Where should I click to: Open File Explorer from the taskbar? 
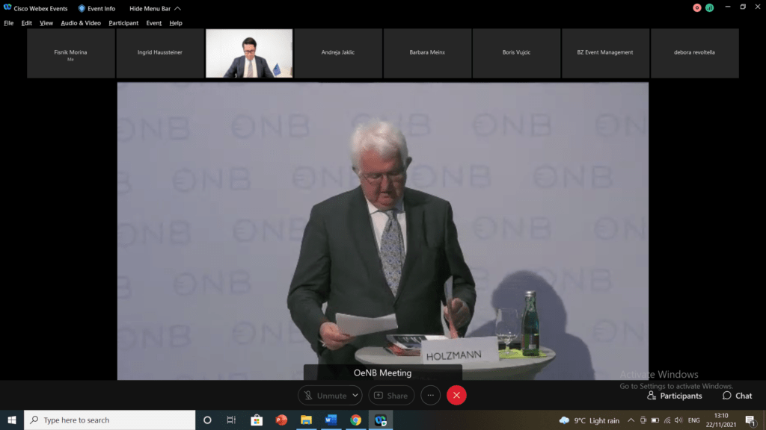coord(306,420)
